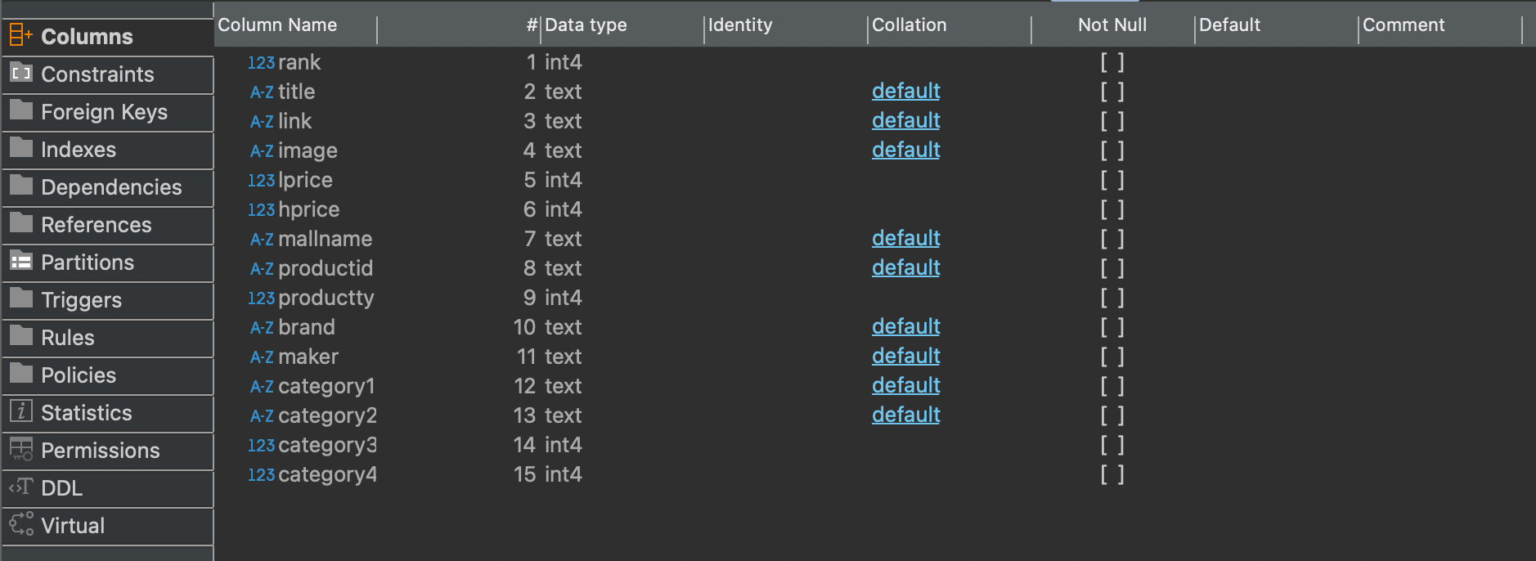
Task: Click default collation link for title
Action: (x=905, y=91)
